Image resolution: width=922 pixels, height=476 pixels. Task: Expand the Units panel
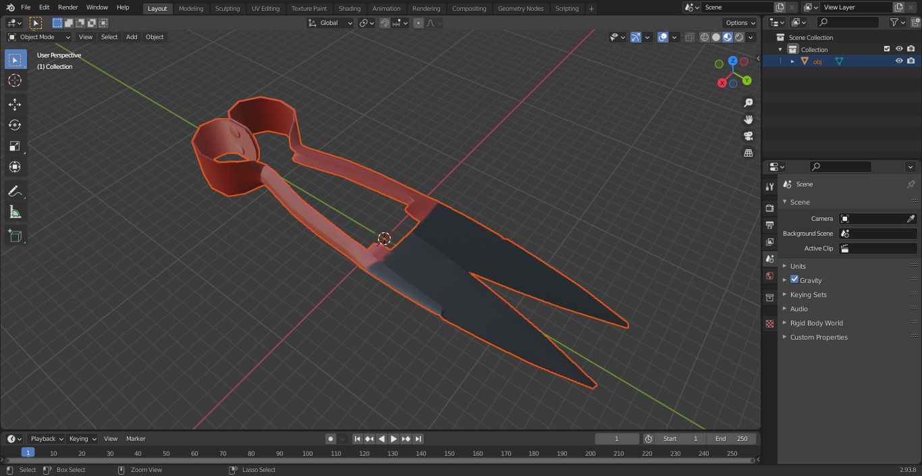pos(798,266)
